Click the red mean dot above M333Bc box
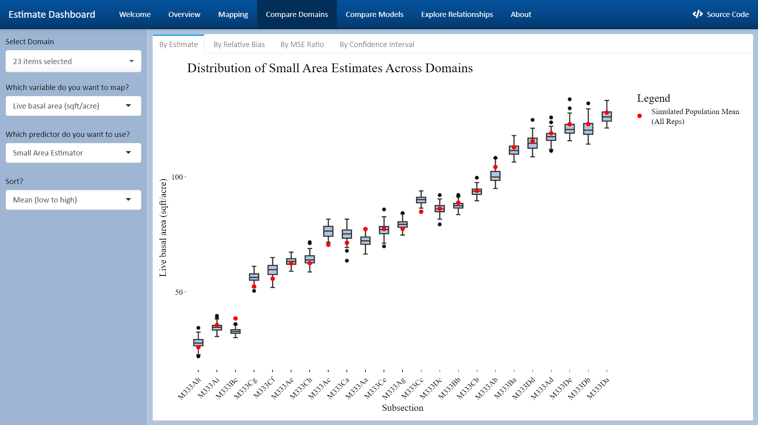 pyautogui.click(x=235, y=318)
